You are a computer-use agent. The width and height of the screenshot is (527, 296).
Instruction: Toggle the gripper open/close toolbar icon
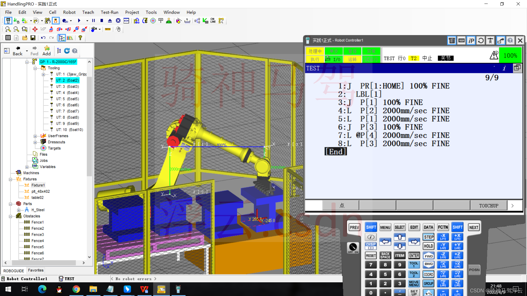(x=56, y=21)
